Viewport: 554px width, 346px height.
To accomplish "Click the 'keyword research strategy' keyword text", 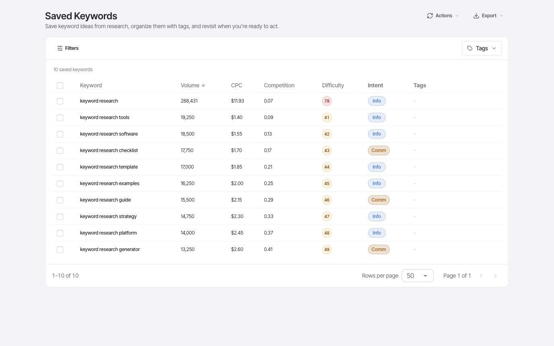I will [x=108, y=216].
